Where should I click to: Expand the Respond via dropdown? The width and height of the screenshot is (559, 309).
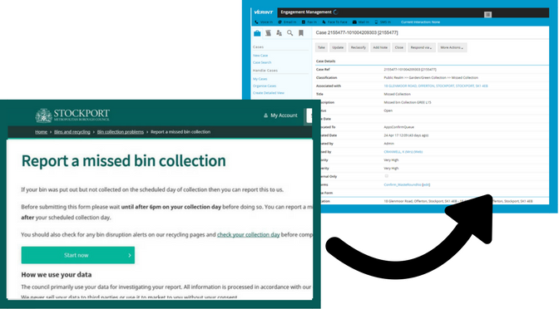422,47
